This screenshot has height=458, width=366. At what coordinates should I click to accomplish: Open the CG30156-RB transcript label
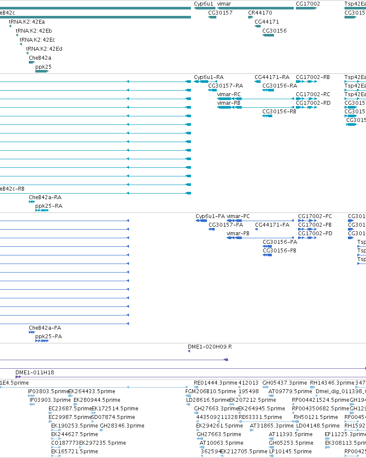(x=280, y=112)
